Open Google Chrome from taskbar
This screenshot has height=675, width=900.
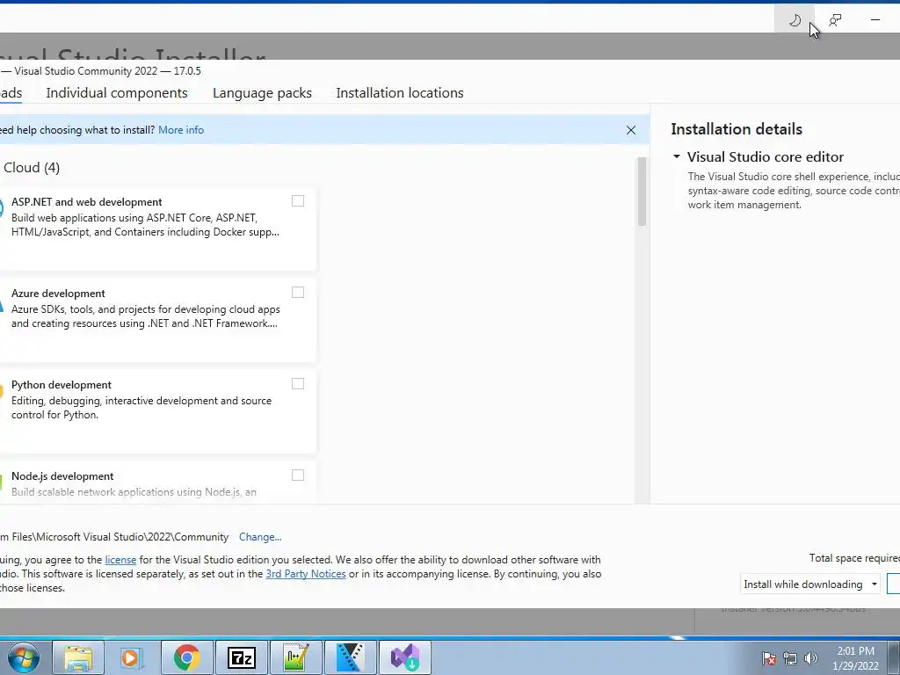click(186, 657)
